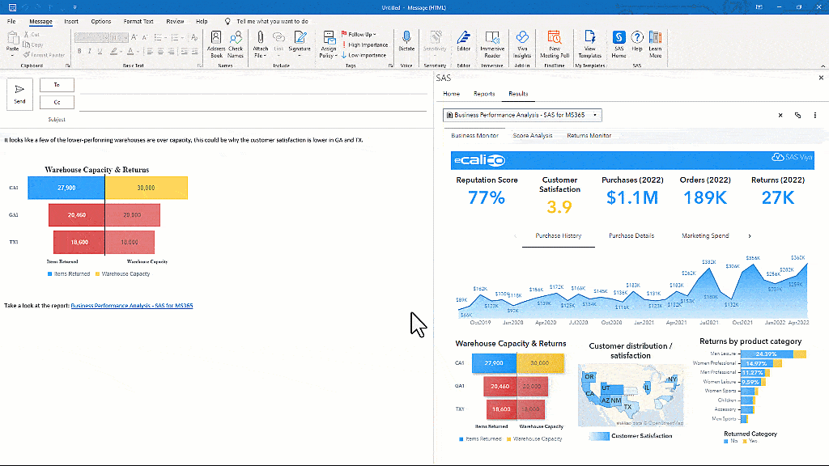Open Customize Quick Access Toolbar dropdown
This screenshot has height=466, width=829.
tap(75, 7)
